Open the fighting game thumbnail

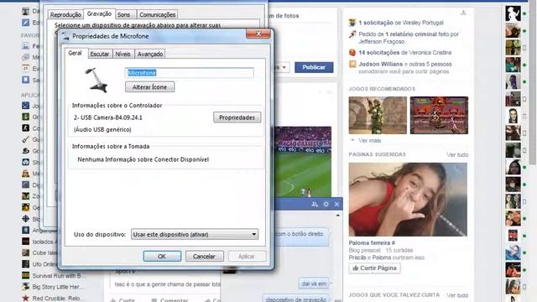tap(439, 116)
